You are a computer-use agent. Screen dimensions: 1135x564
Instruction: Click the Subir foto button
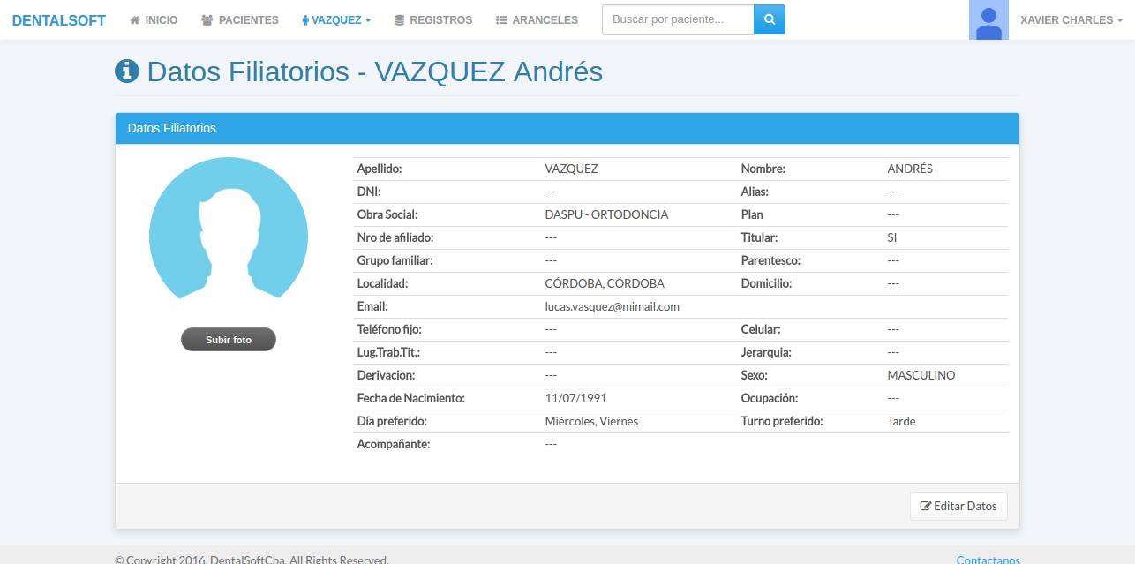pos(229,340)
